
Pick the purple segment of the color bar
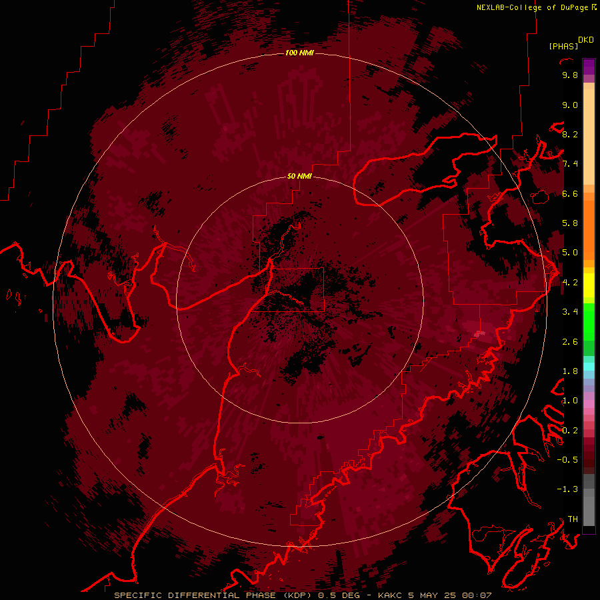(x=589, y=67)
